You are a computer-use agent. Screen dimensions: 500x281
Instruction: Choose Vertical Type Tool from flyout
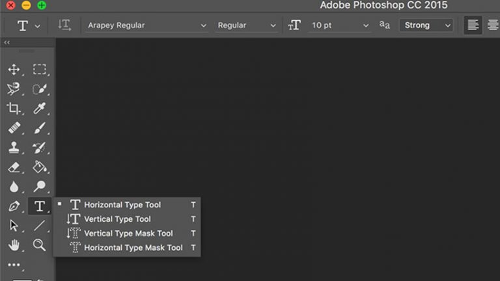(x=127, y=219)
